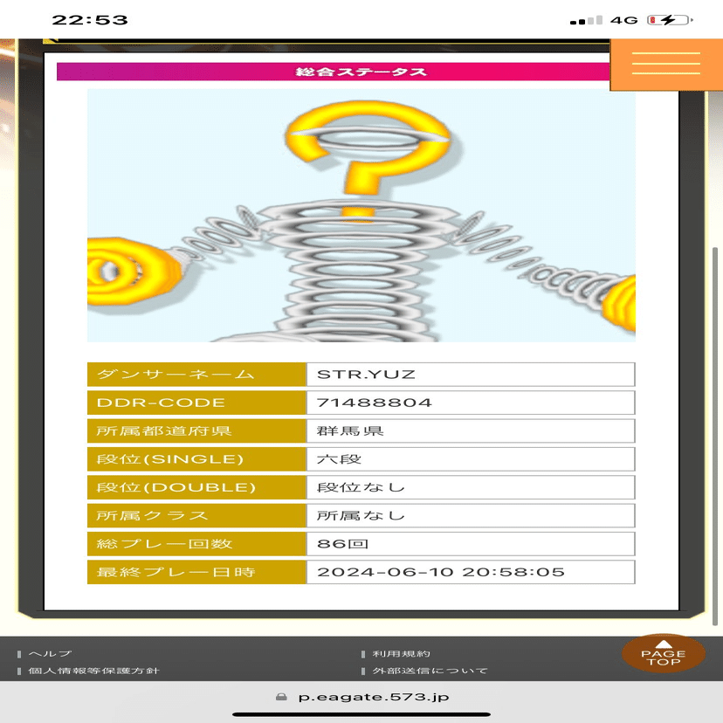Tap the home indicator bar
Image resolution: width=723 pixels, height=723 pixels.
pyautogui.click(x=361, y=714)
